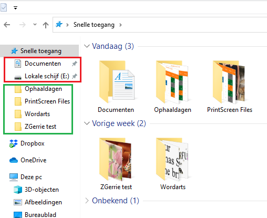Open Bureaublad under Deze pc
The width and height of the screenshot is (267, 218).
pyautogui.click(x=40, y=215)
